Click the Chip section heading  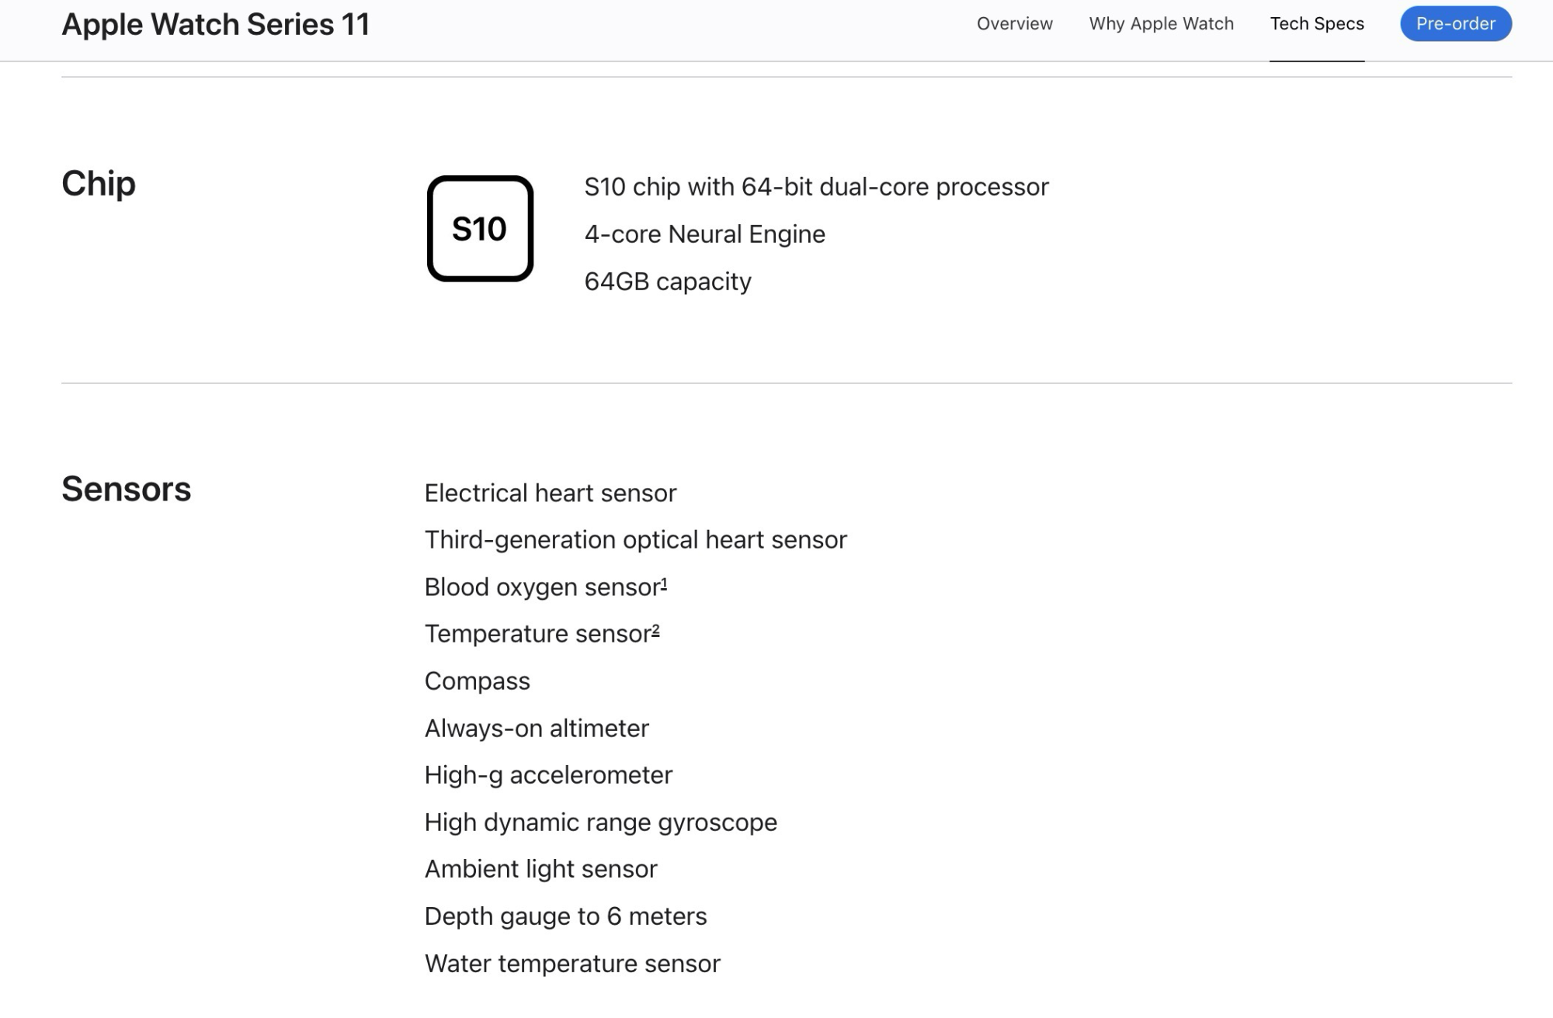99,184
